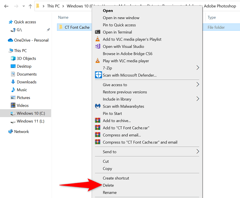Expand the 7-Zip submenu arrow
Viewport: 240px width, 198px height.
point(198,68)
